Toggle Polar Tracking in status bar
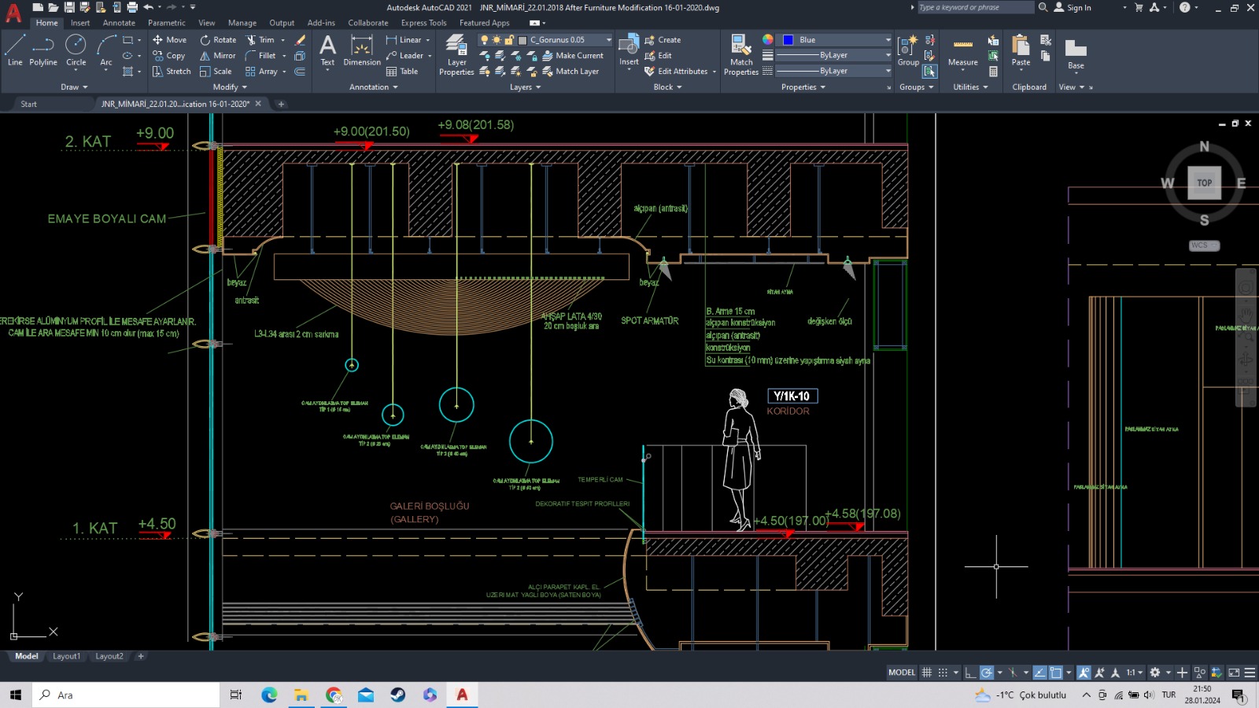 pos(986,673)
